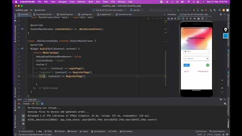The height and width of the screenshot is (136, 242).
Task: Open Run panel settings gear
Action: [x=221, y=99]
